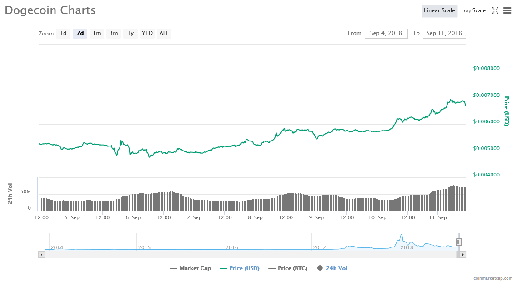The width and height of the screenshot is (517, 282).
Task: Set zoom to 7d
Action: pyautogui.click(x=80, y=33)
